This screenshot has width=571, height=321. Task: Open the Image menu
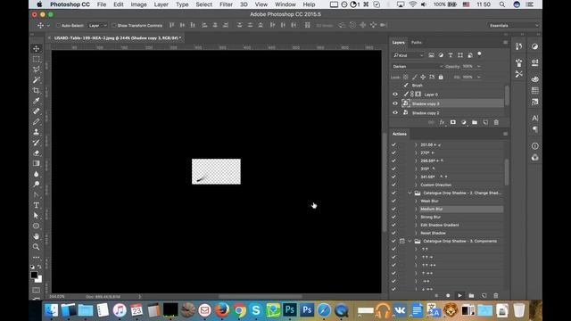coord(138,4)
